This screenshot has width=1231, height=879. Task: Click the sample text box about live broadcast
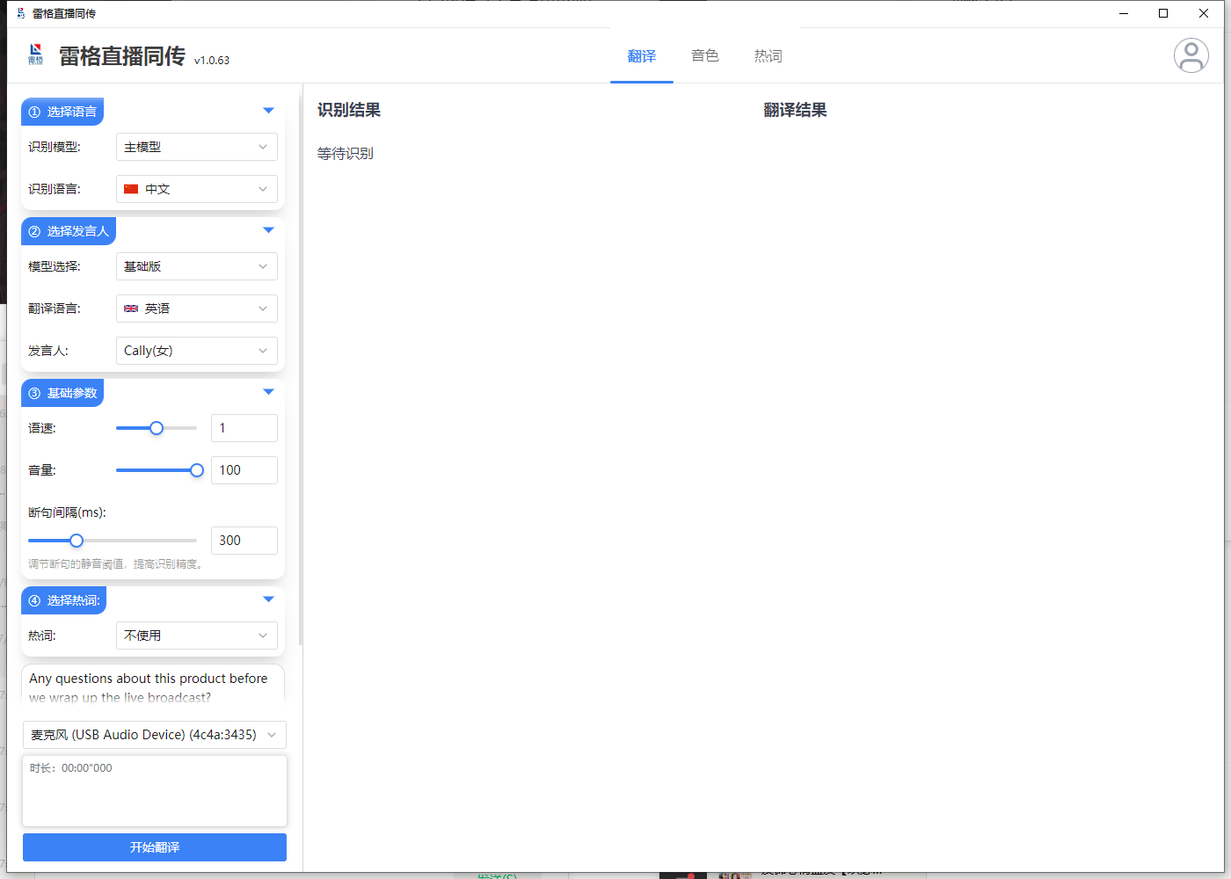[152, 687]
